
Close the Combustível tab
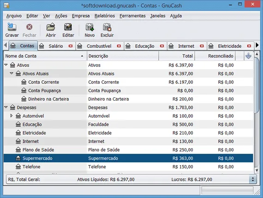(119, 46)
